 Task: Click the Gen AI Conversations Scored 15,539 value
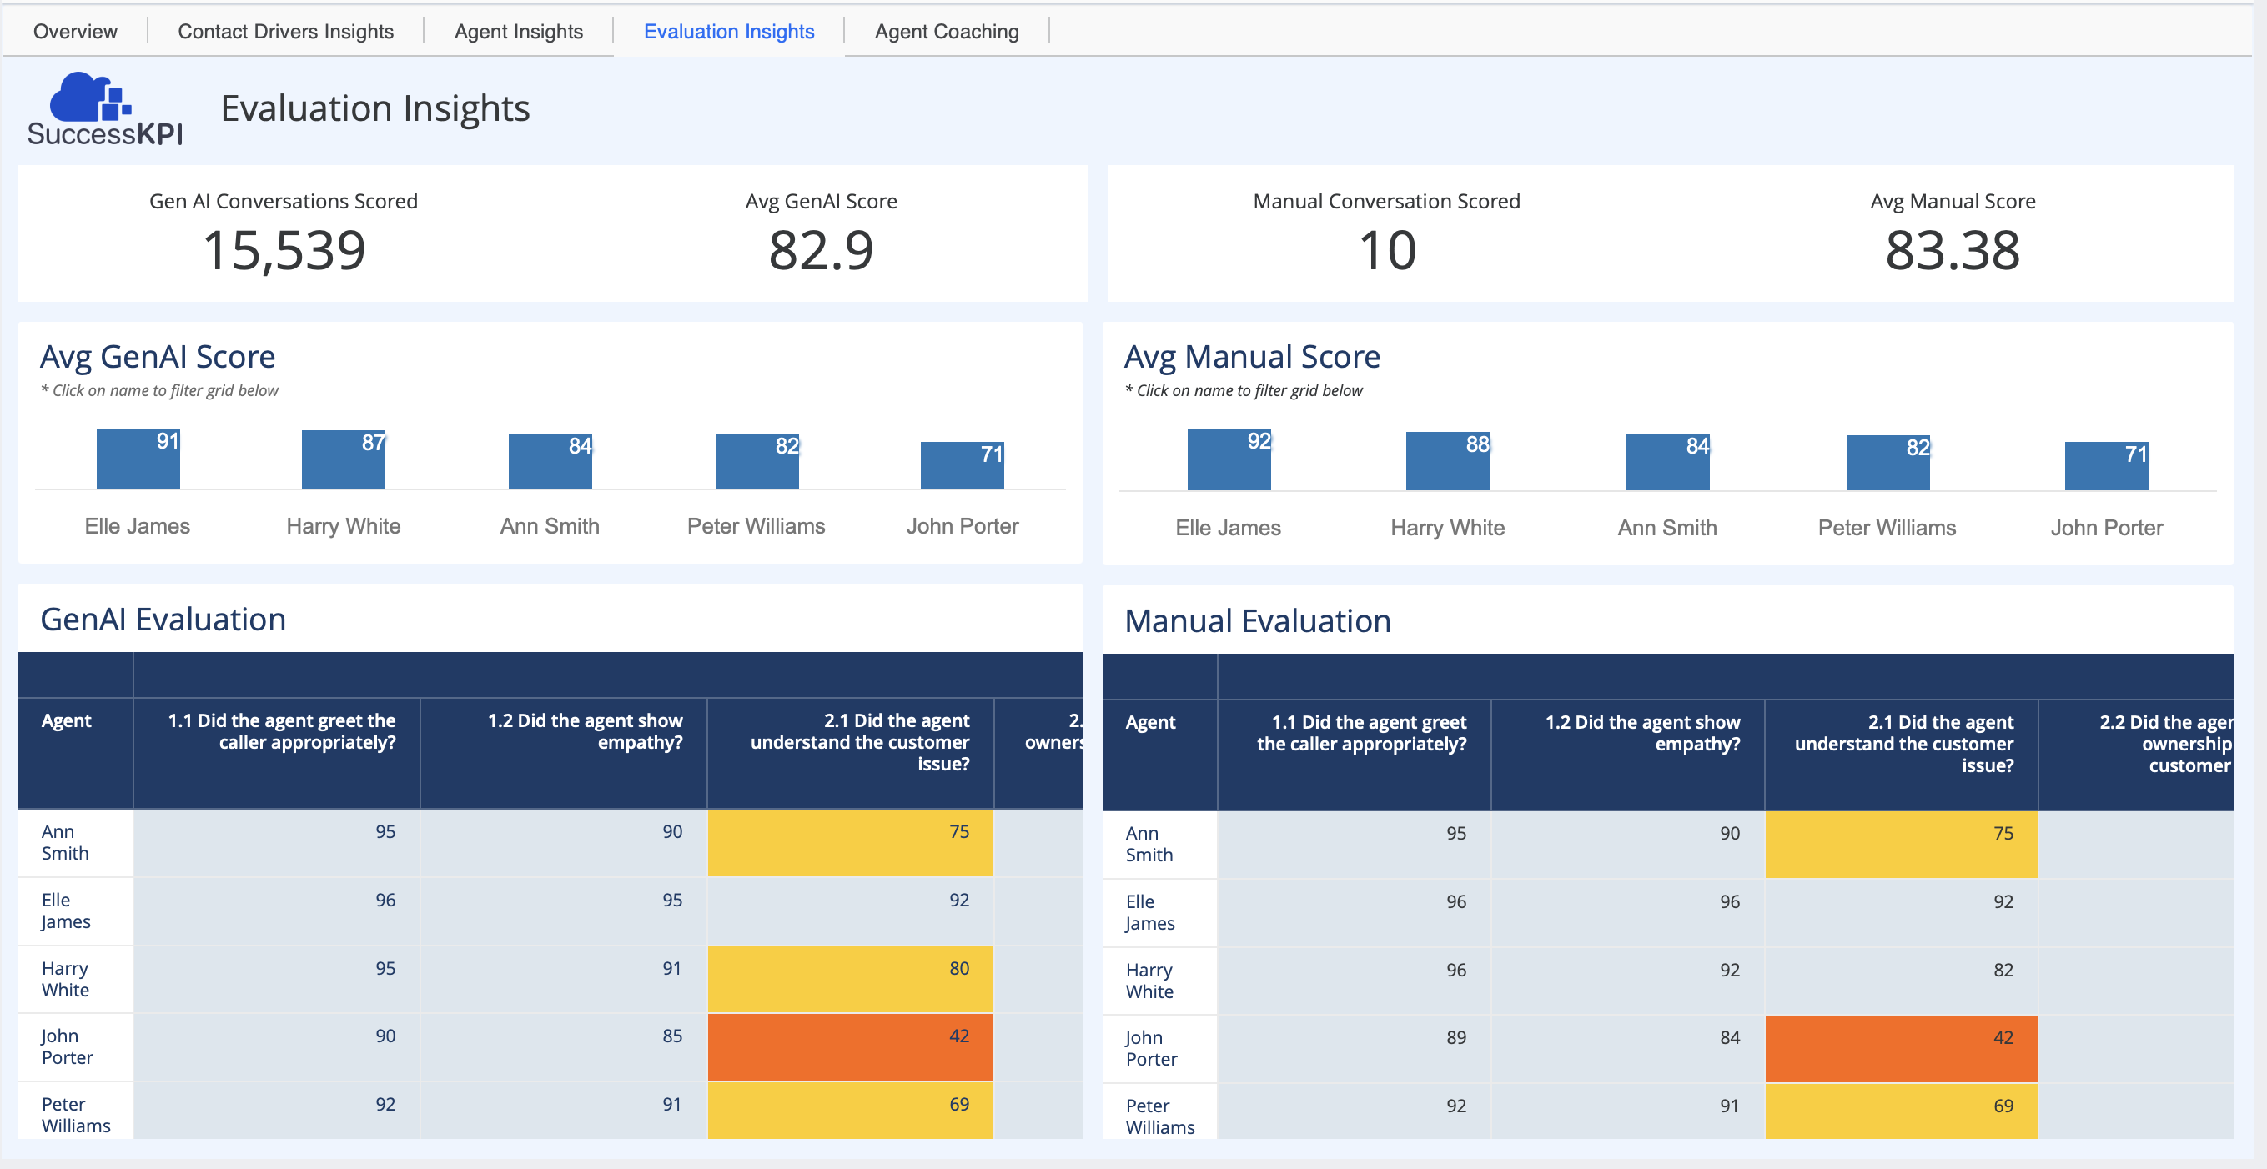click(284, 251)
